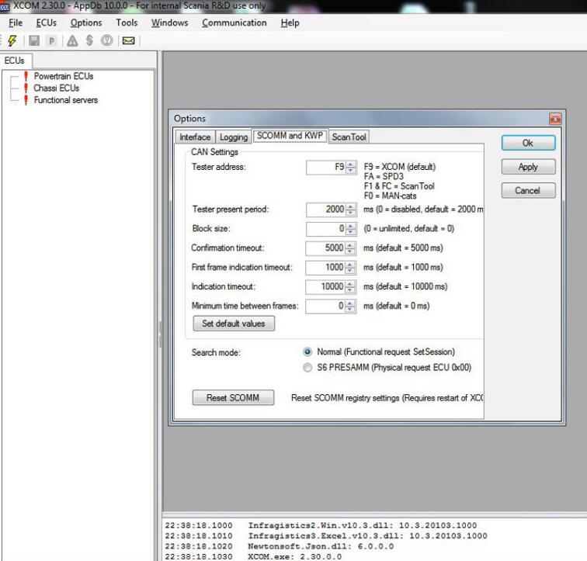Click the Apply button
This screenshot has height=561, width=587.
528,167
